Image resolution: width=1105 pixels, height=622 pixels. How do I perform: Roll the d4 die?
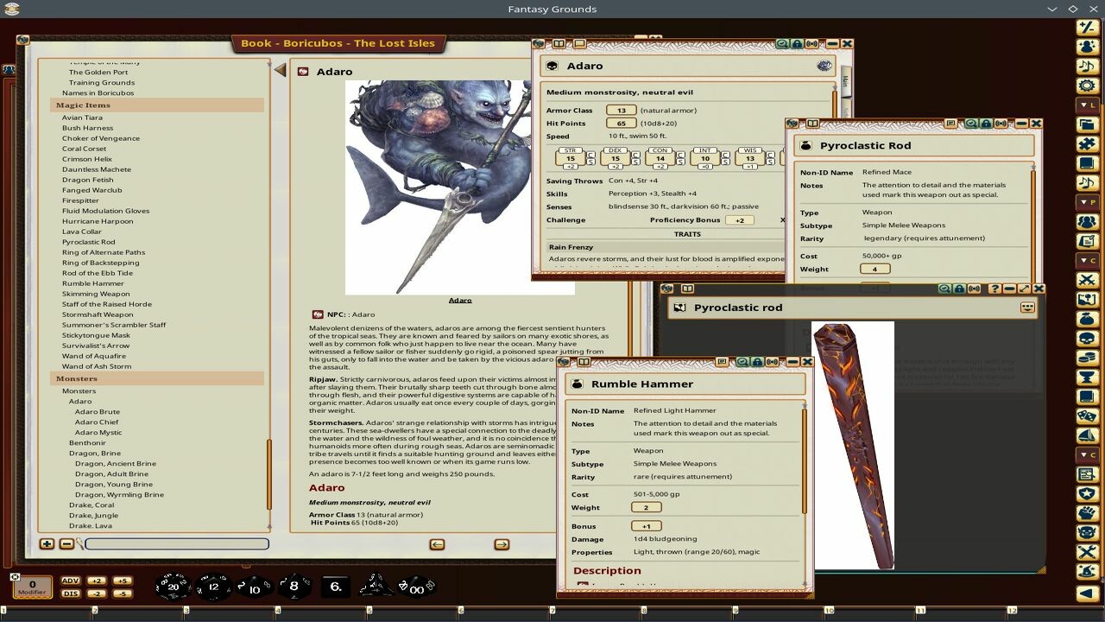[376, 587]
